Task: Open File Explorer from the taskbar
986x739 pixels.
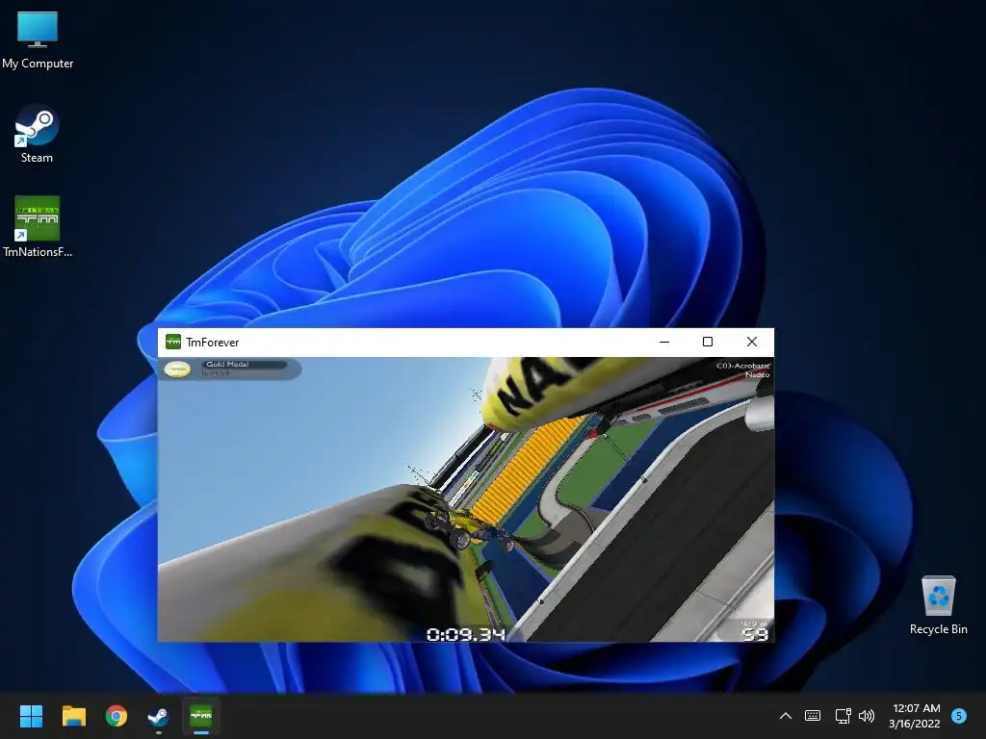Action: [73, 716]
